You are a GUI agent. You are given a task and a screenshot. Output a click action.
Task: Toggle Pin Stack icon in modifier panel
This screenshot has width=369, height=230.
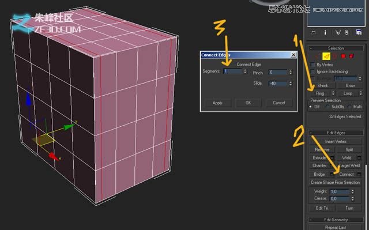coord(313,32)
